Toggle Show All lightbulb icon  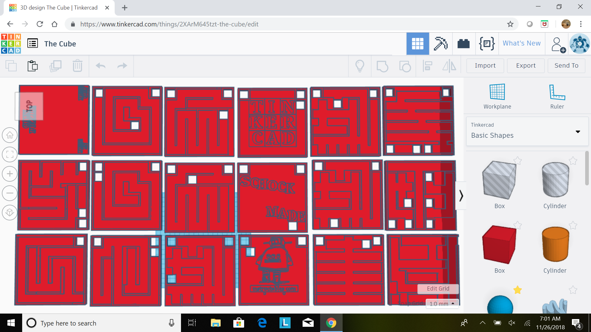(x=360, y=66)
